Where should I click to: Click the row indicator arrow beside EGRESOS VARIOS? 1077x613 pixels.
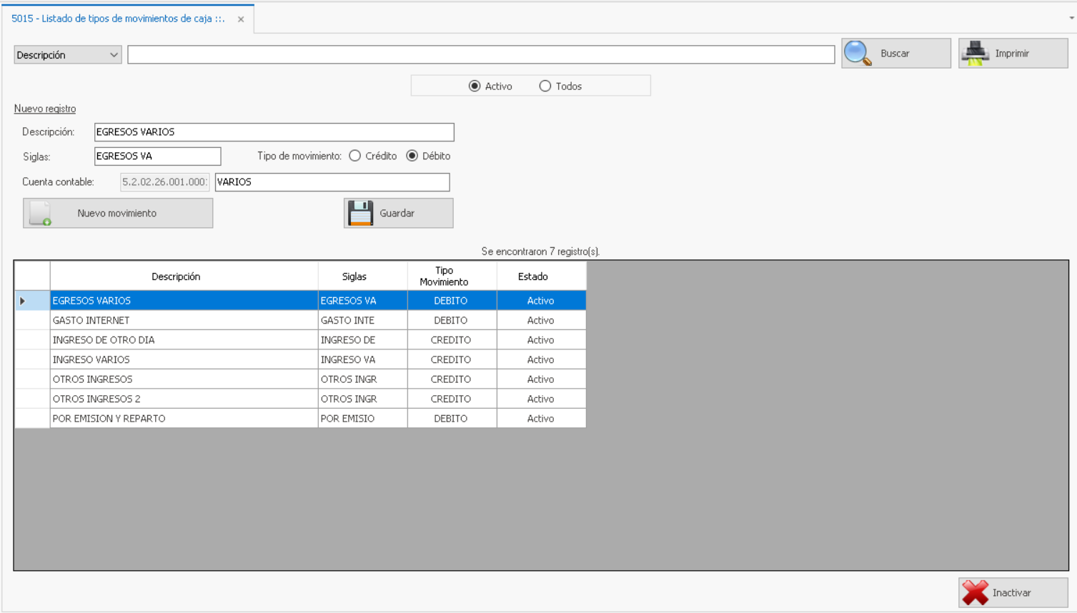pos(24,301)
